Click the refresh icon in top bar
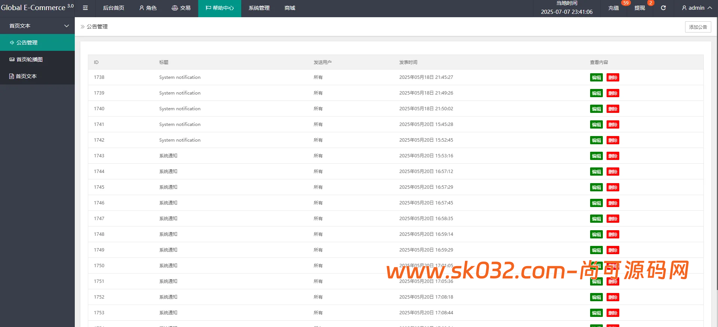718x327 pixels. 663,8
